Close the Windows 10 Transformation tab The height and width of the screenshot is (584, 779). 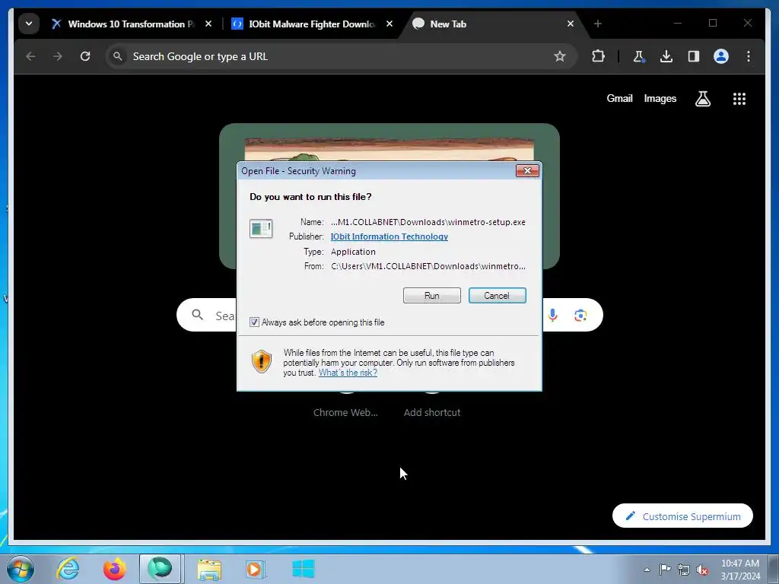tap(208, 24)
